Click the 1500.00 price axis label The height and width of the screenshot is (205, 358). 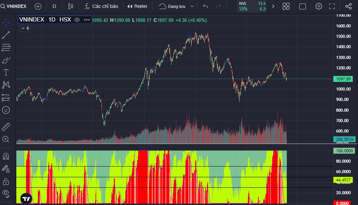tap(343, 36)
